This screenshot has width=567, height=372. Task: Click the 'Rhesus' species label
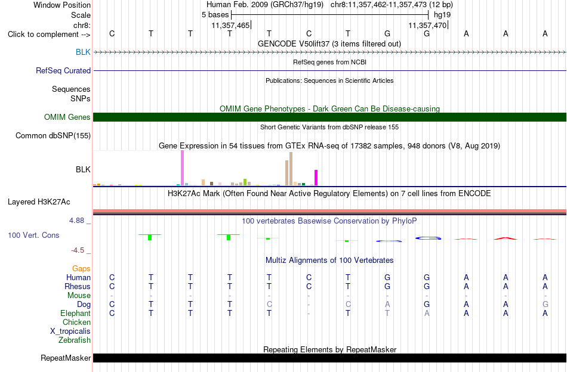click(78, 286)
